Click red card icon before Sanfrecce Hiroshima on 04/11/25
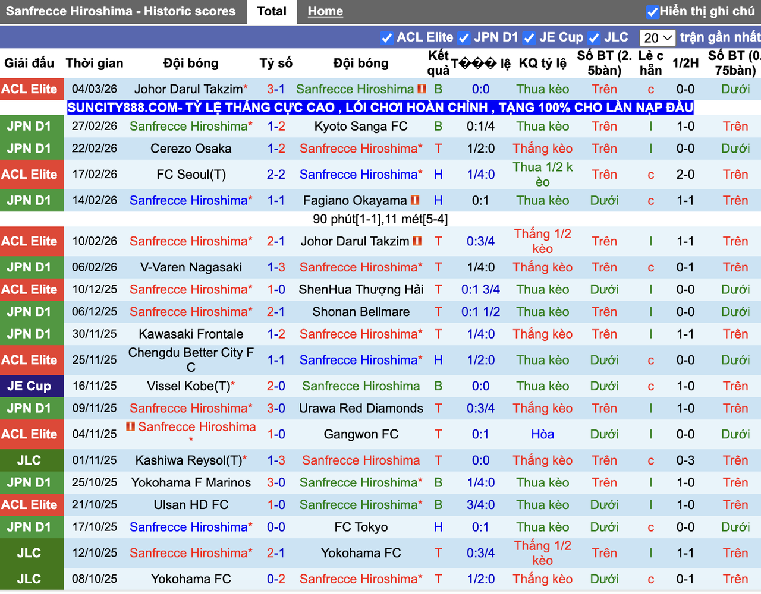This screenshot has width=761, height=594. (x=131, y=426)
